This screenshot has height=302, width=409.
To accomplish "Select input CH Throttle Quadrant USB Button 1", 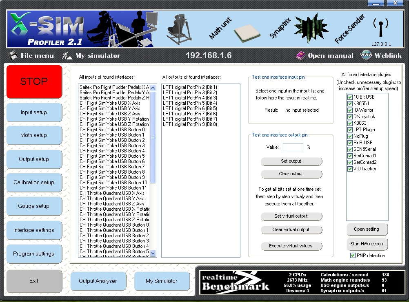I will tap(114, 230).
